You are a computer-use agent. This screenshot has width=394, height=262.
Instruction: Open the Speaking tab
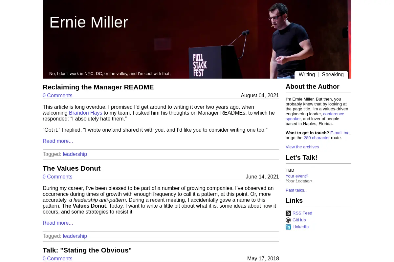click(333, 75)
